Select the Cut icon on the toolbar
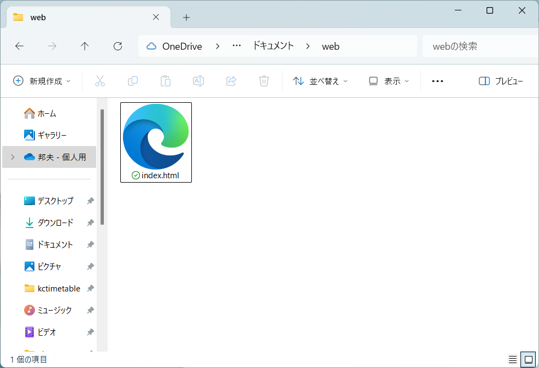 point(100,80)
